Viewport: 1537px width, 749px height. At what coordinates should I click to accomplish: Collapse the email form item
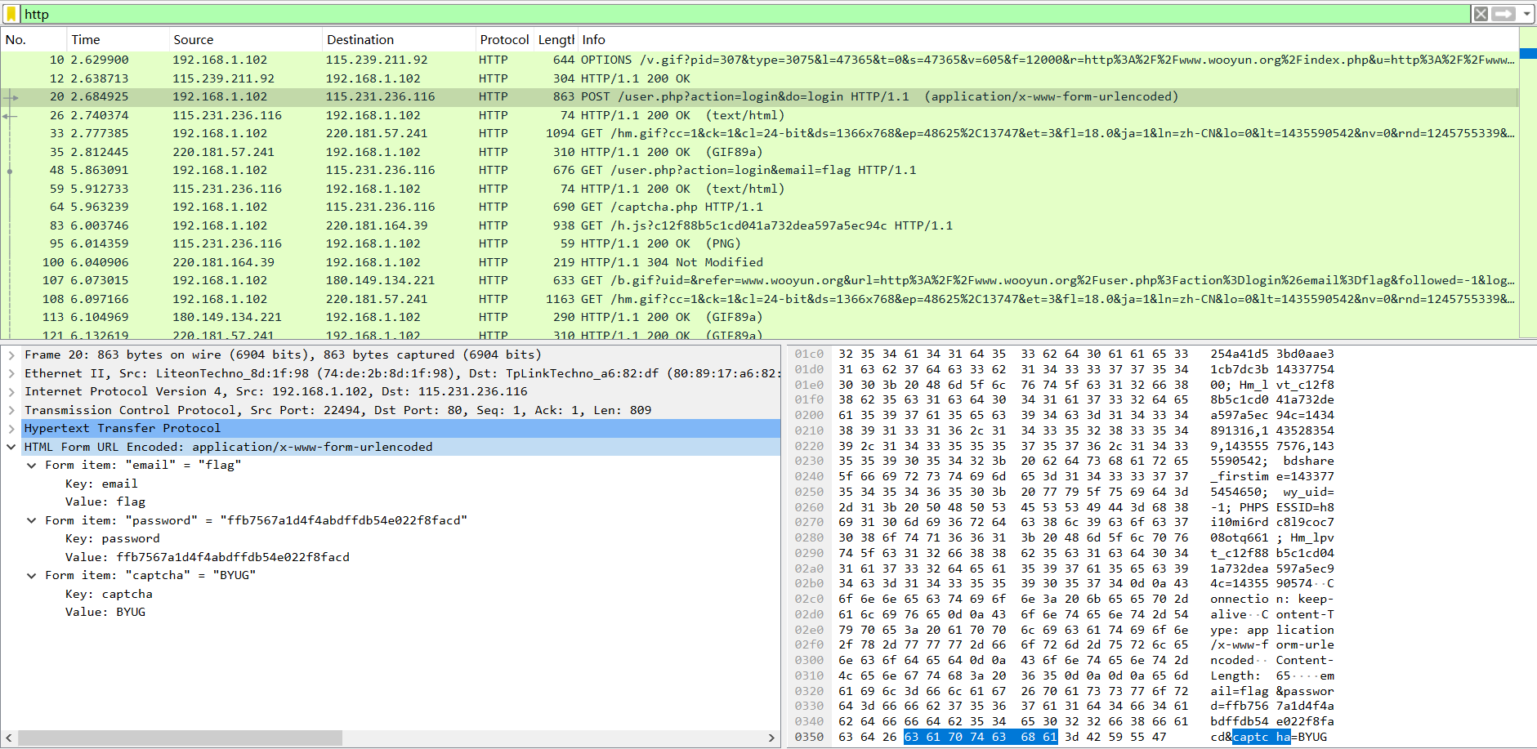coord(32,466)
